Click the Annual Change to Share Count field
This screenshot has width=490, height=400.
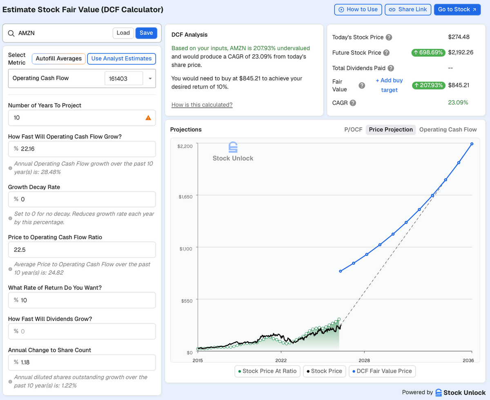[82, 362]
